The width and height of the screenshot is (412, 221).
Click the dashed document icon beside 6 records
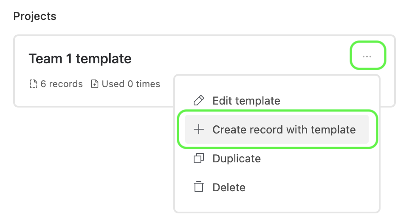(x=34, y=84)
